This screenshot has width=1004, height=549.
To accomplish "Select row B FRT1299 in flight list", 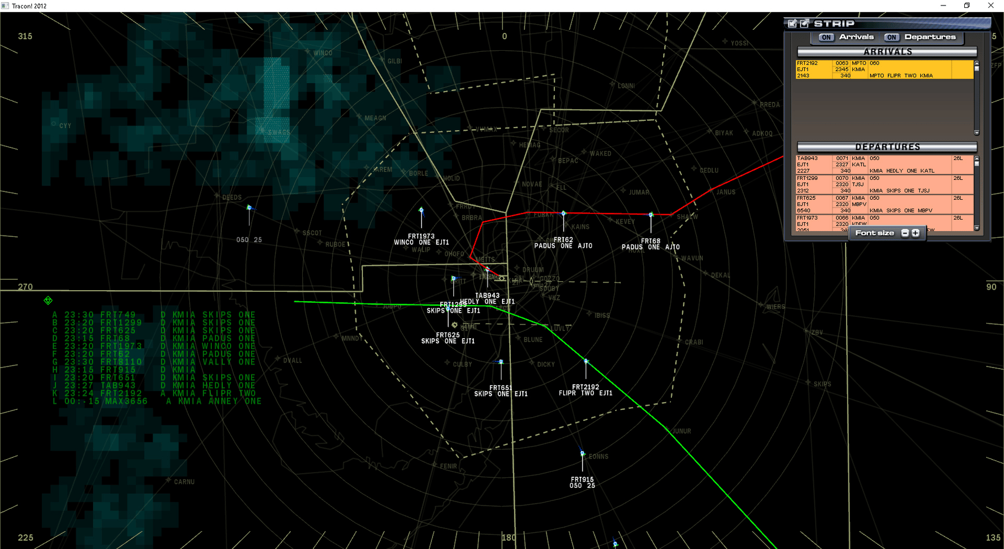I will point(154,322).
